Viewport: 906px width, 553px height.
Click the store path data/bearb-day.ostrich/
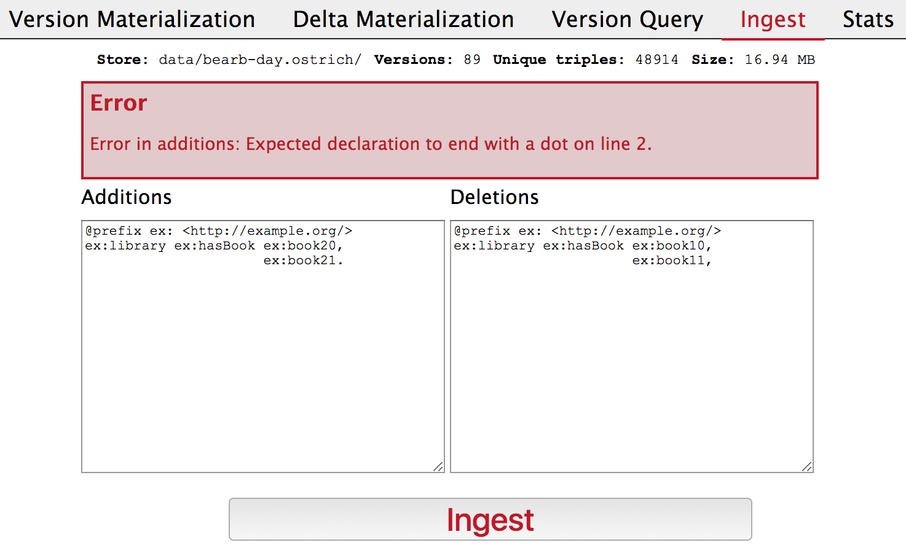(260, 60)
